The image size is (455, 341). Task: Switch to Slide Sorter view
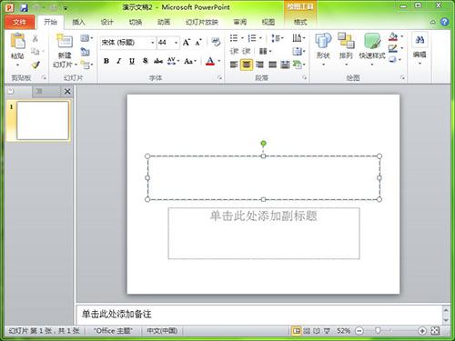tap(307, 331)
